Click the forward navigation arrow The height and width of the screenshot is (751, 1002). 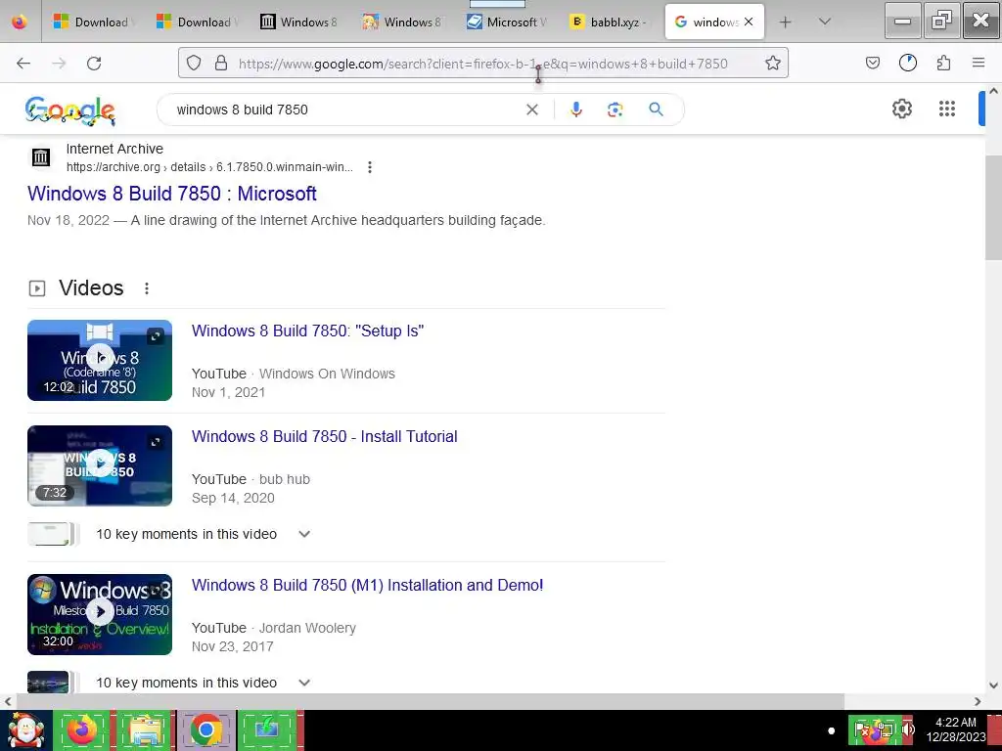pyautogui.click(x=59, y=64)
